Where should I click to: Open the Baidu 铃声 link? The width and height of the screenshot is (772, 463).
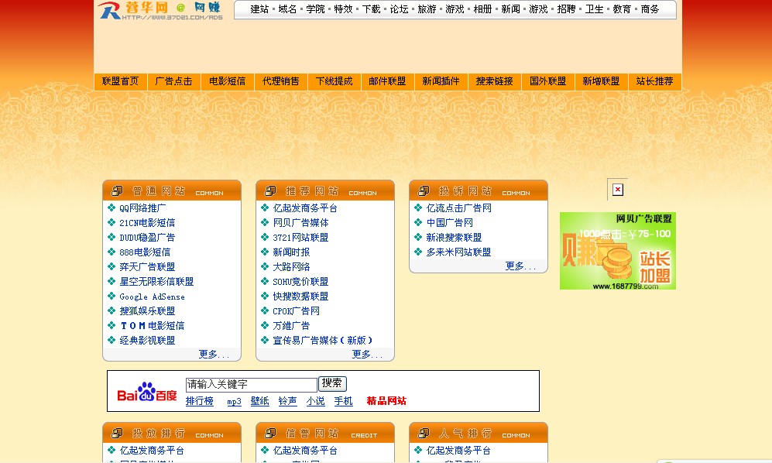coord(287,401)
